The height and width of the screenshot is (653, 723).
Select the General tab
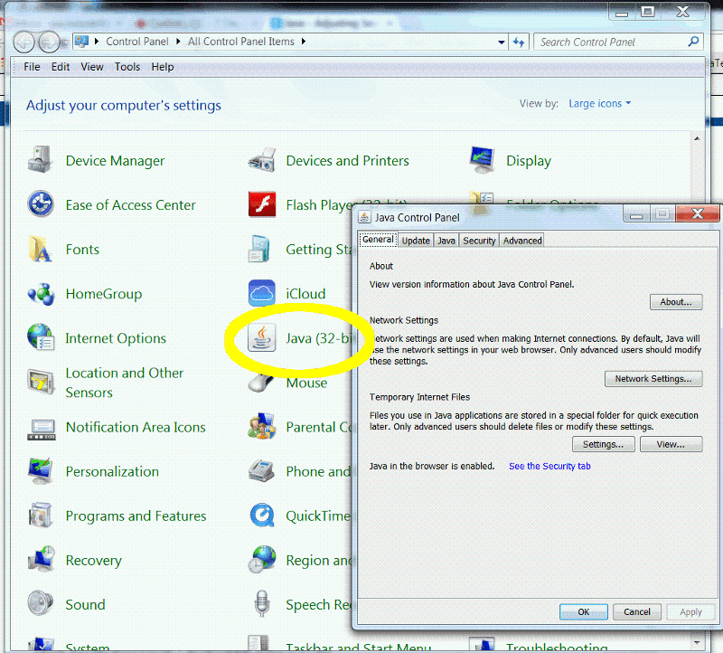(378, 240)
